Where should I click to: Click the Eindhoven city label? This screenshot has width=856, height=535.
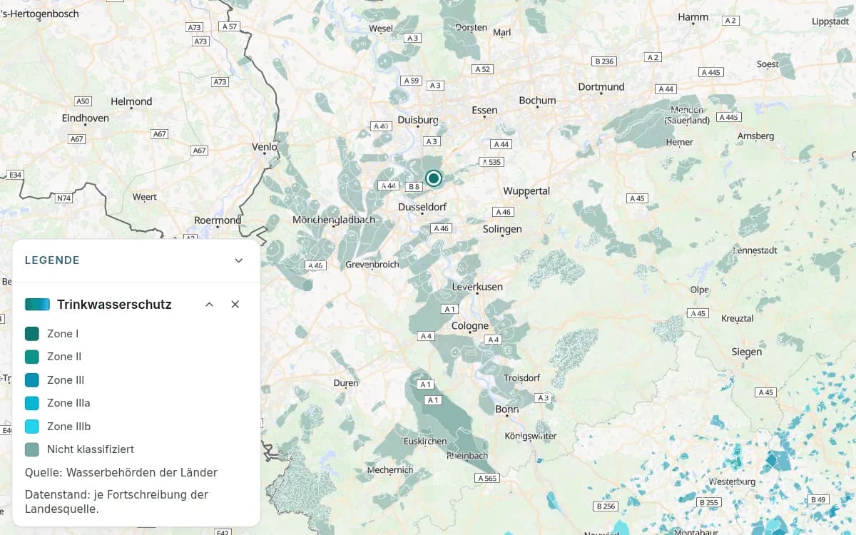coord(86,118)
